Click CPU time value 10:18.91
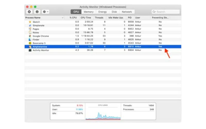Image resolution: width=206 pixels, height=129 pixels. [88, 25]
